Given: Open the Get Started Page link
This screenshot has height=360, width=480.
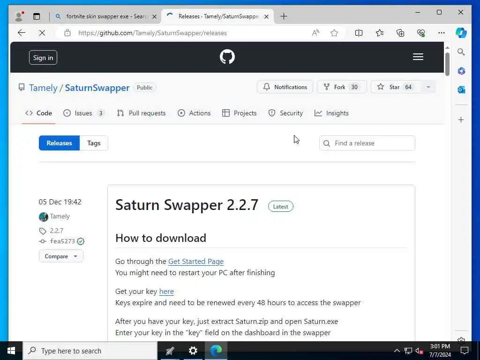Looking at the screenshot, I should tap(196, 262).
